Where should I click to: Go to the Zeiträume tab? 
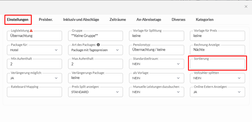click(118, 19)
